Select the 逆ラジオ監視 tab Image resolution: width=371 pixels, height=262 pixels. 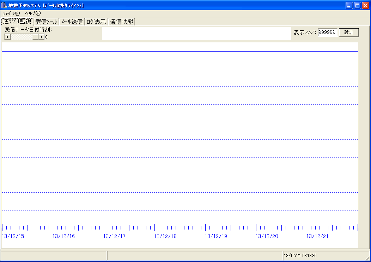pyautogui.click(x=18, y=22)
